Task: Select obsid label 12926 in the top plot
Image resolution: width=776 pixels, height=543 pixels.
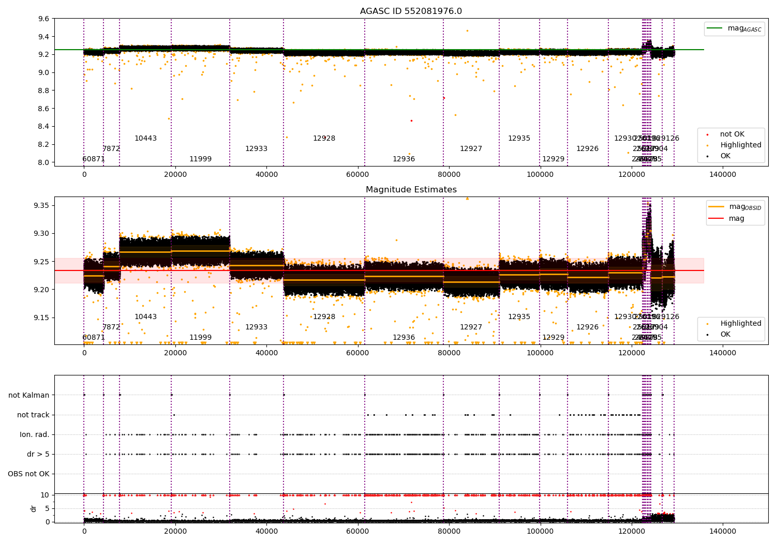Action: point(587,149)
